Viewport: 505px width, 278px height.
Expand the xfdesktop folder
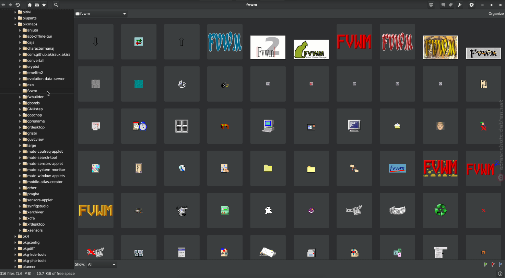[x=20, y=224]
